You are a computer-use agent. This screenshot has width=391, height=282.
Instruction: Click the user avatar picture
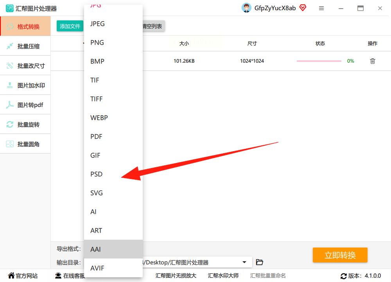[x=246, y=8]
